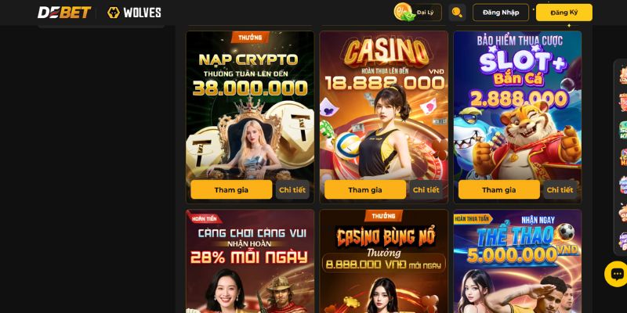Open the 28% Mỗi Ngày promotion banner
This screenshot has height=313, width=627.
(250, 261)
